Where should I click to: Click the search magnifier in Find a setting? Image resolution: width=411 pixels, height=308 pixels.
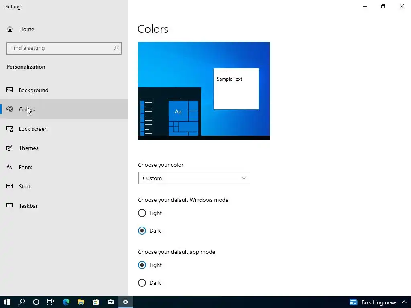pos(116,48)
